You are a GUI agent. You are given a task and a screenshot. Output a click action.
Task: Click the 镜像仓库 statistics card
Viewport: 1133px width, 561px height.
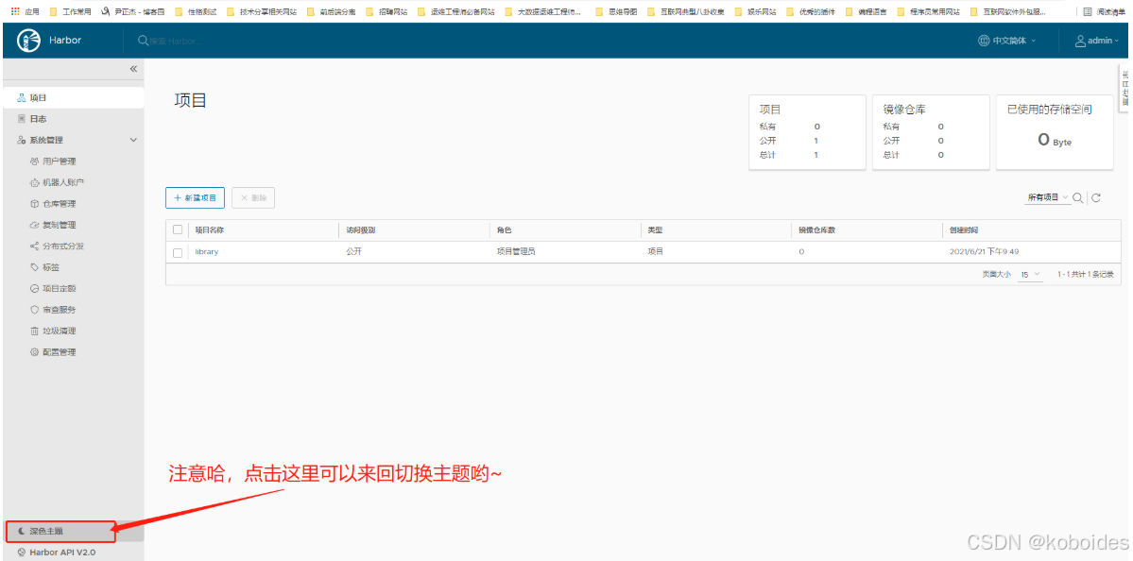(931, 132)
